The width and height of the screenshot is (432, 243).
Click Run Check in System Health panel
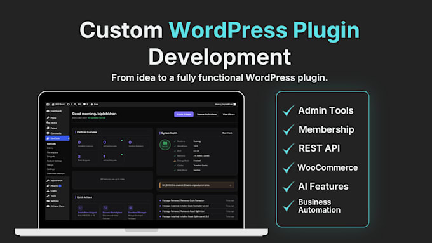point(227,133)
